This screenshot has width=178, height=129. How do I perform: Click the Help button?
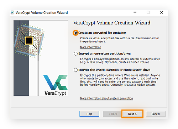(89, 114)
